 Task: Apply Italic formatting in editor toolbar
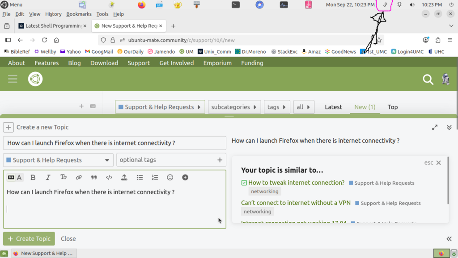pos(48,178)
